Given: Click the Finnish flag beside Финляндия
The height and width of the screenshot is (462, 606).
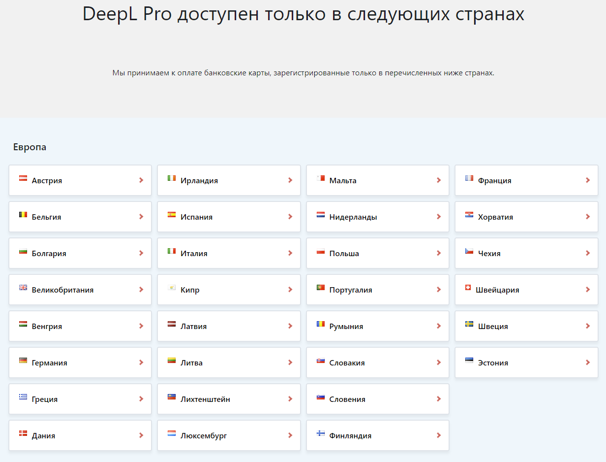Looking at the screenshot, I should [321, 433].
